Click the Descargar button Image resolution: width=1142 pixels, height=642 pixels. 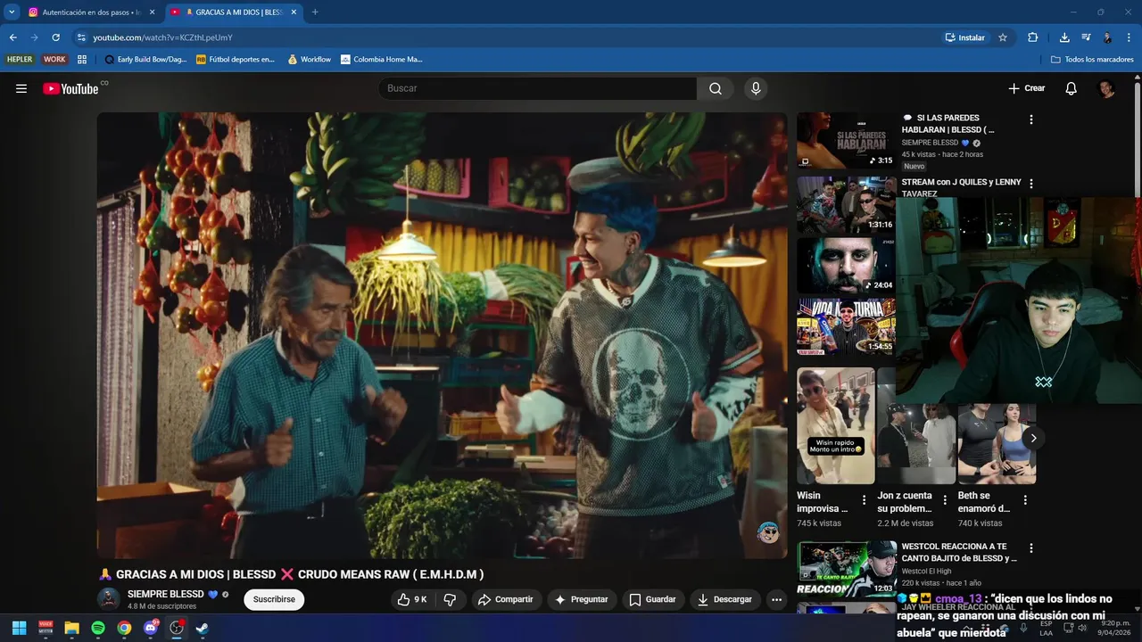click(x=724, y=600)
